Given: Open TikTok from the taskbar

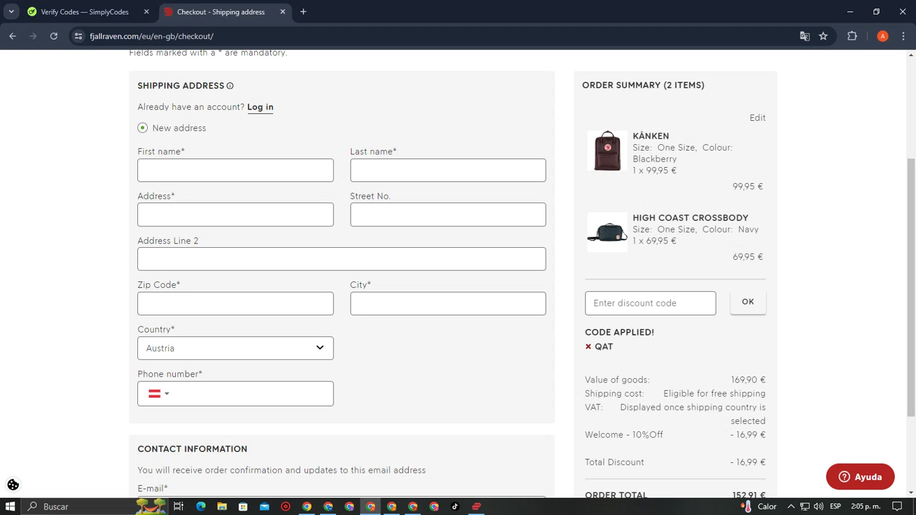Looking at the screenshot, I should coord(455,506).
